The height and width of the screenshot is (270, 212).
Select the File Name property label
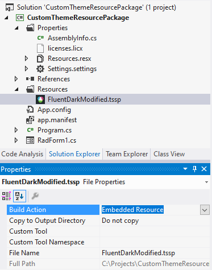(24, 253)
